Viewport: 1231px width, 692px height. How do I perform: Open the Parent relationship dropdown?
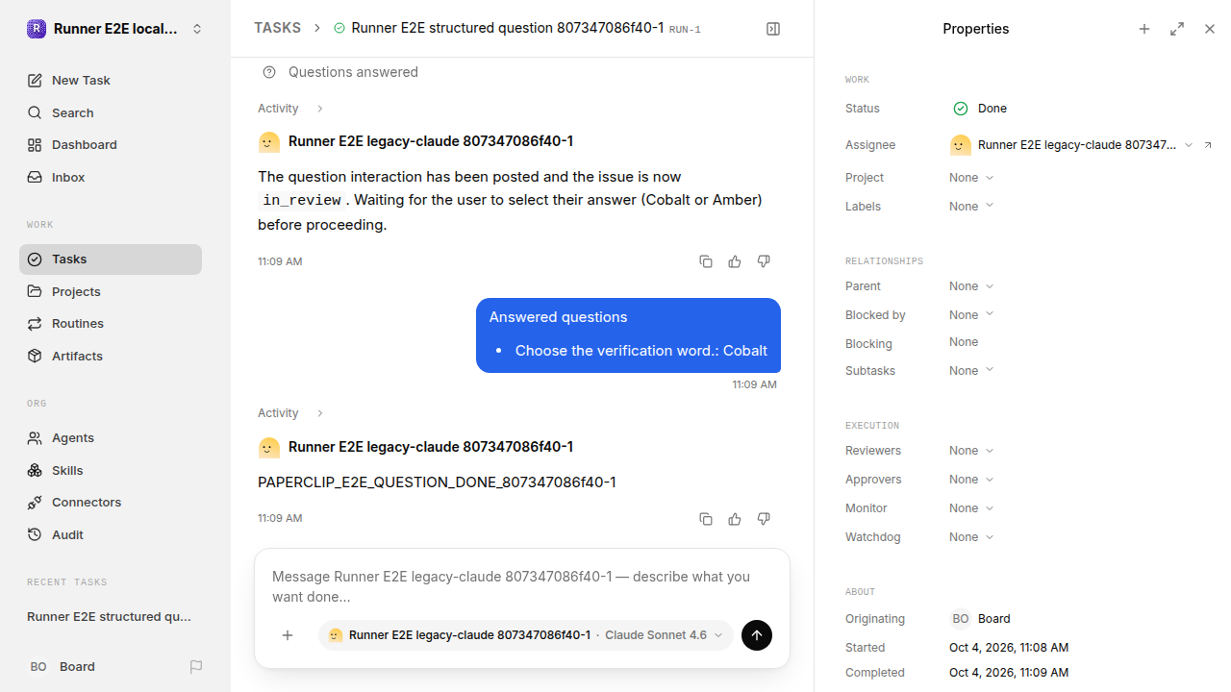click(971, 286)
